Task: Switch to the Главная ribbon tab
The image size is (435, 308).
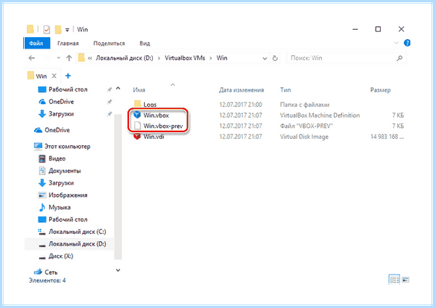Action: (68, 44)
